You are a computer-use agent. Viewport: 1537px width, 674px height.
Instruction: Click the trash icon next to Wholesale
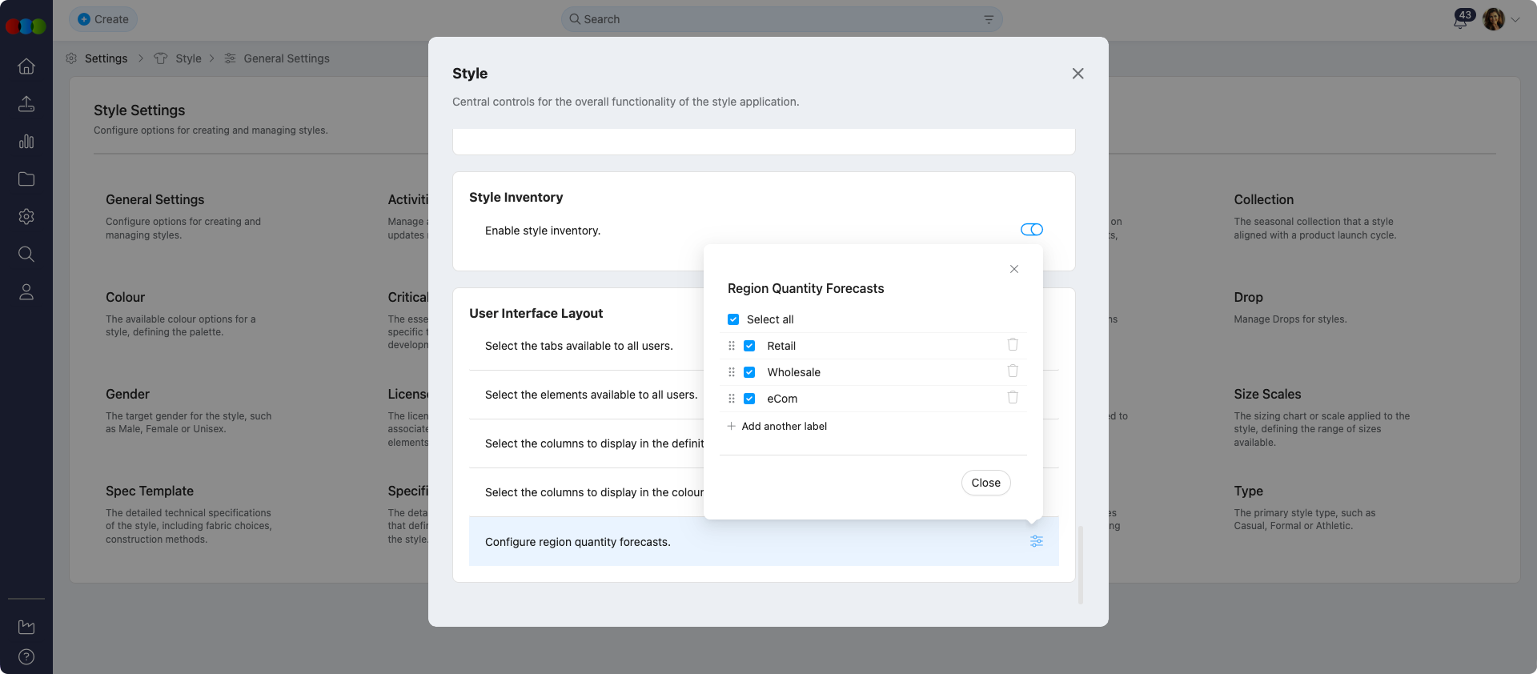1012,371
